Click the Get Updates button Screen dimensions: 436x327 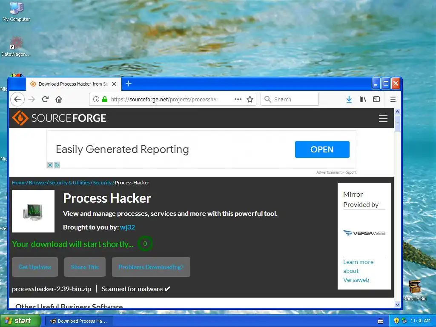tap(35, 267)
